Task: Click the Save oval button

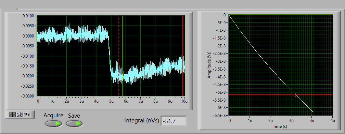Action: click(x=74, y=124)
